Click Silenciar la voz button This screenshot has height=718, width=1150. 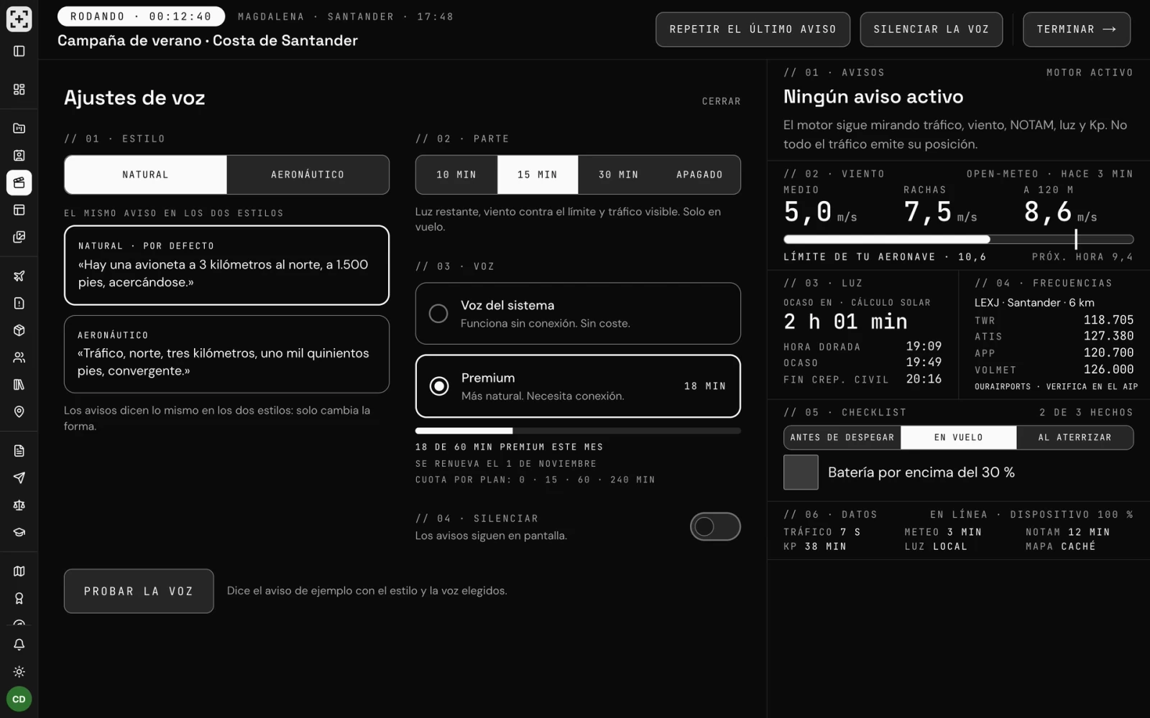pos(931,29)
